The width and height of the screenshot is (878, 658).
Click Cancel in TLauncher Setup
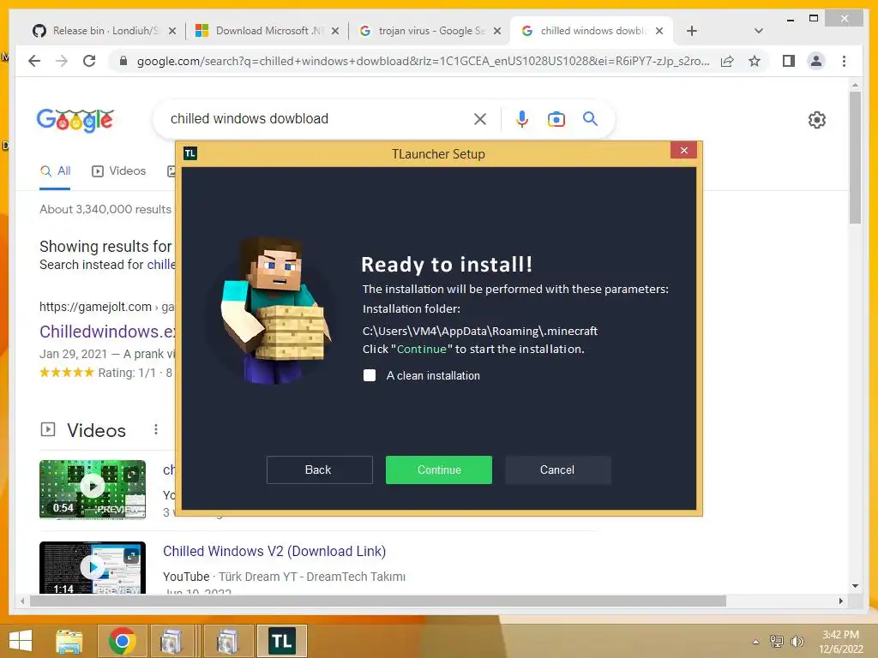pyautogui.click(x=557, y=470)
